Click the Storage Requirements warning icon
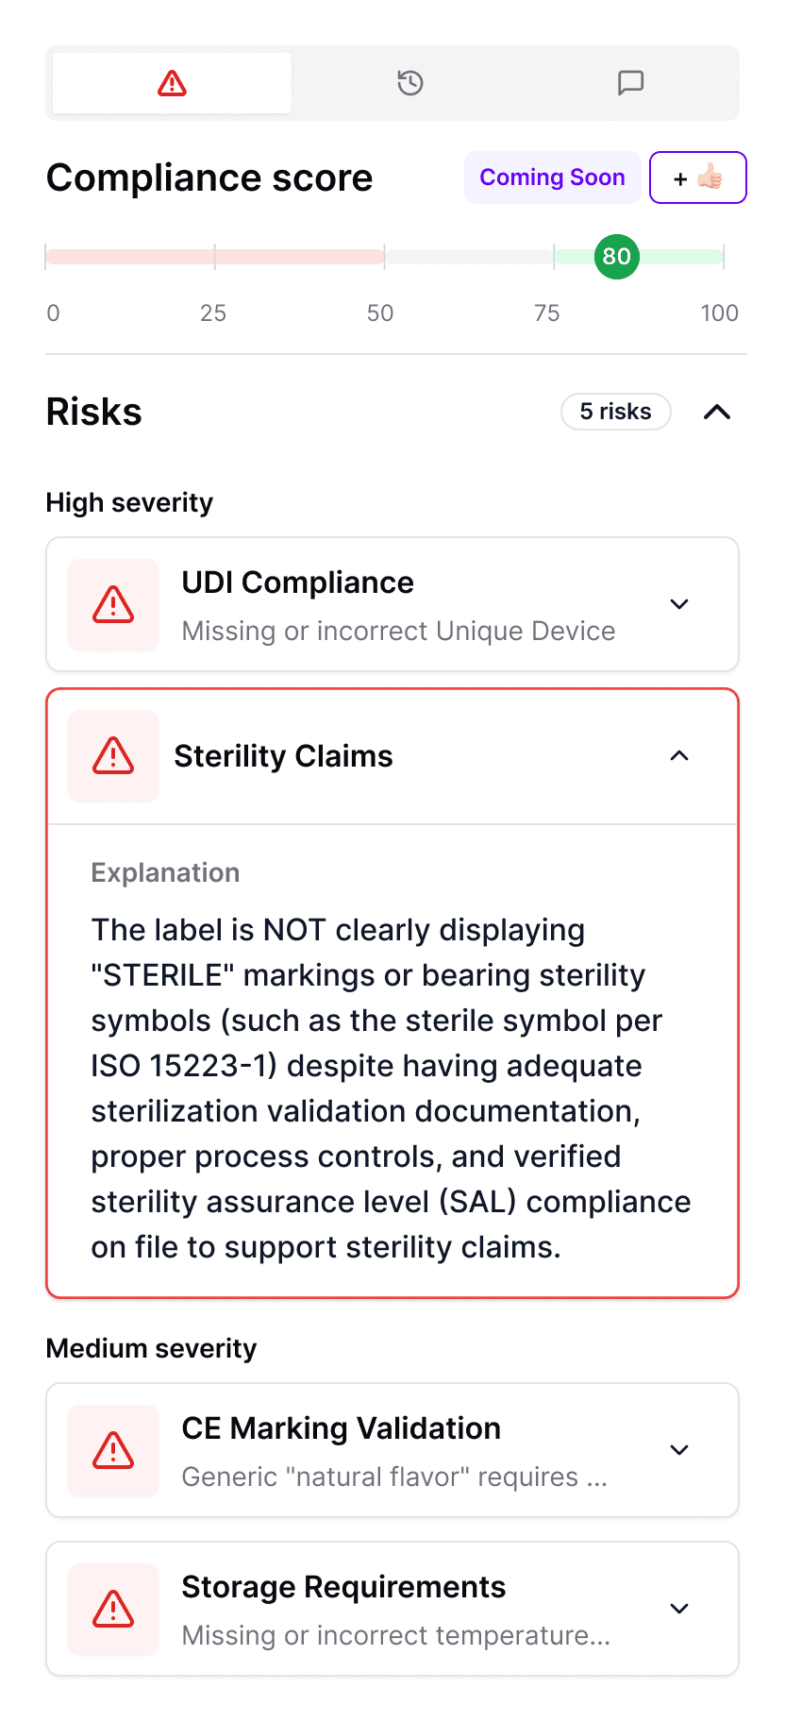The width and height of the screenshot is (785, 1722). (112, 1609)
